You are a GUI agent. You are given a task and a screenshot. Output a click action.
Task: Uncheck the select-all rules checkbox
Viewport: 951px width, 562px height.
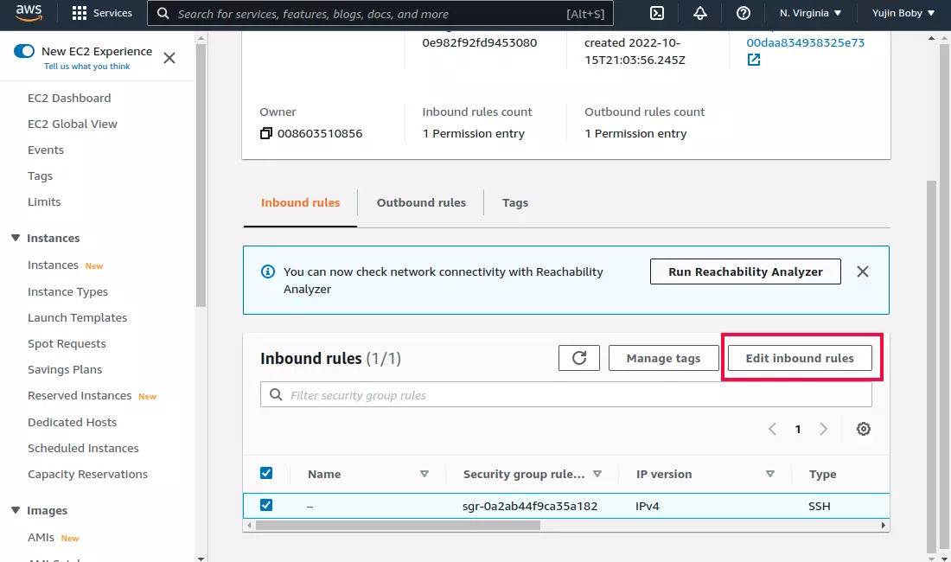[x=266, y=473]
